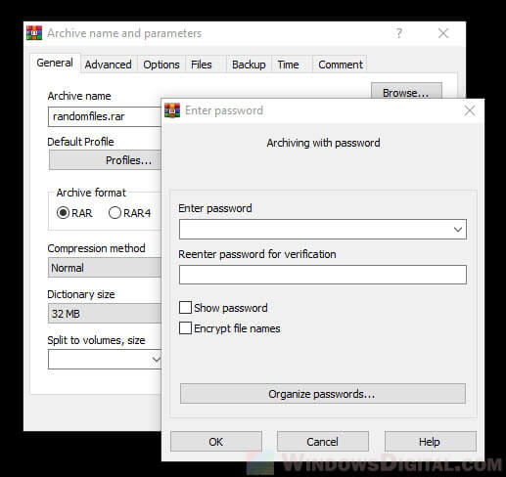
Task: Expand the Enter password dropdown arrow
Action: pyautogui.click(x=458, y=230)
